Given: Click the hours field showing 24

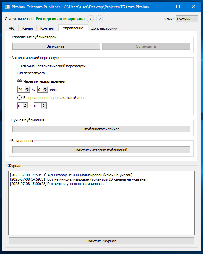Looking at the screenshot, I should [21, 90].
